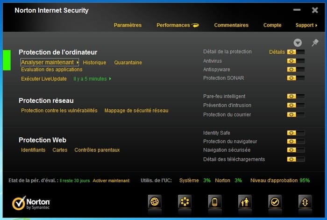Open the Compte menu item
The height and width of the screenshot is (220, 327).
272,25
